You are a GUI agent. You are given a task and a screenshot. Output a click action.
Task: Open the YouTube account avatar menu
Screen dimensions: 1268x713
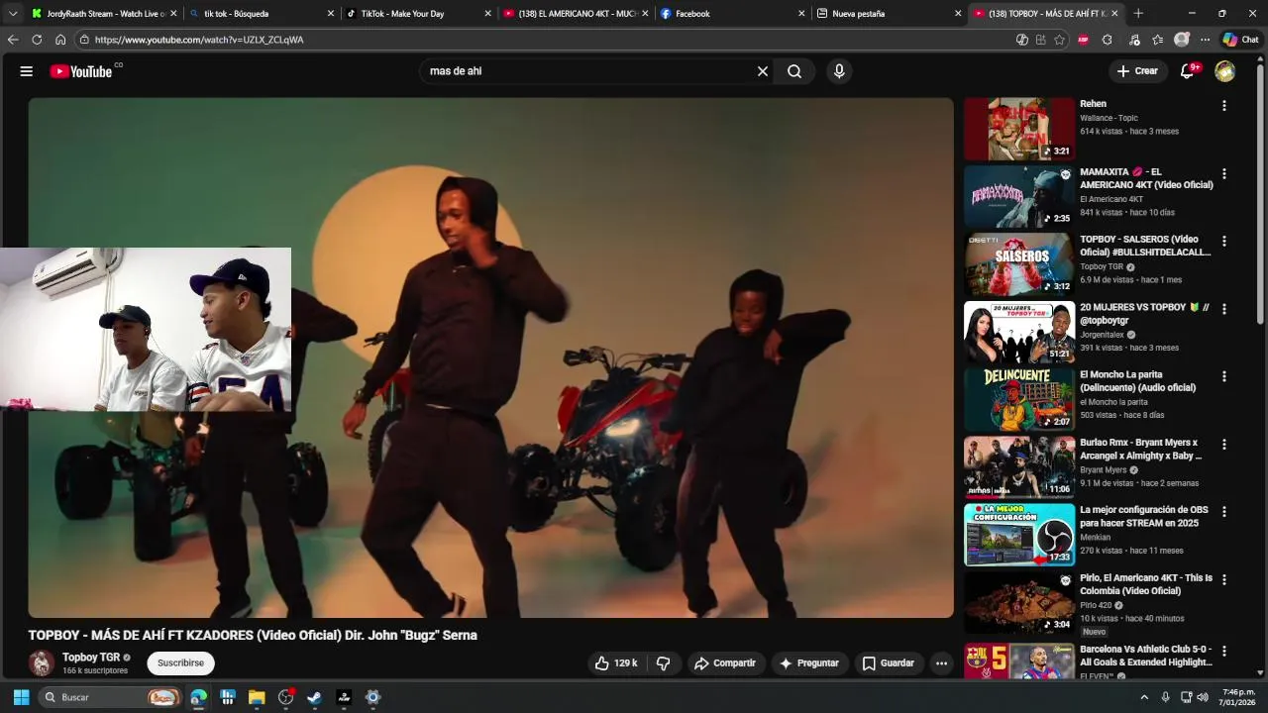[x=1225, y=71]
